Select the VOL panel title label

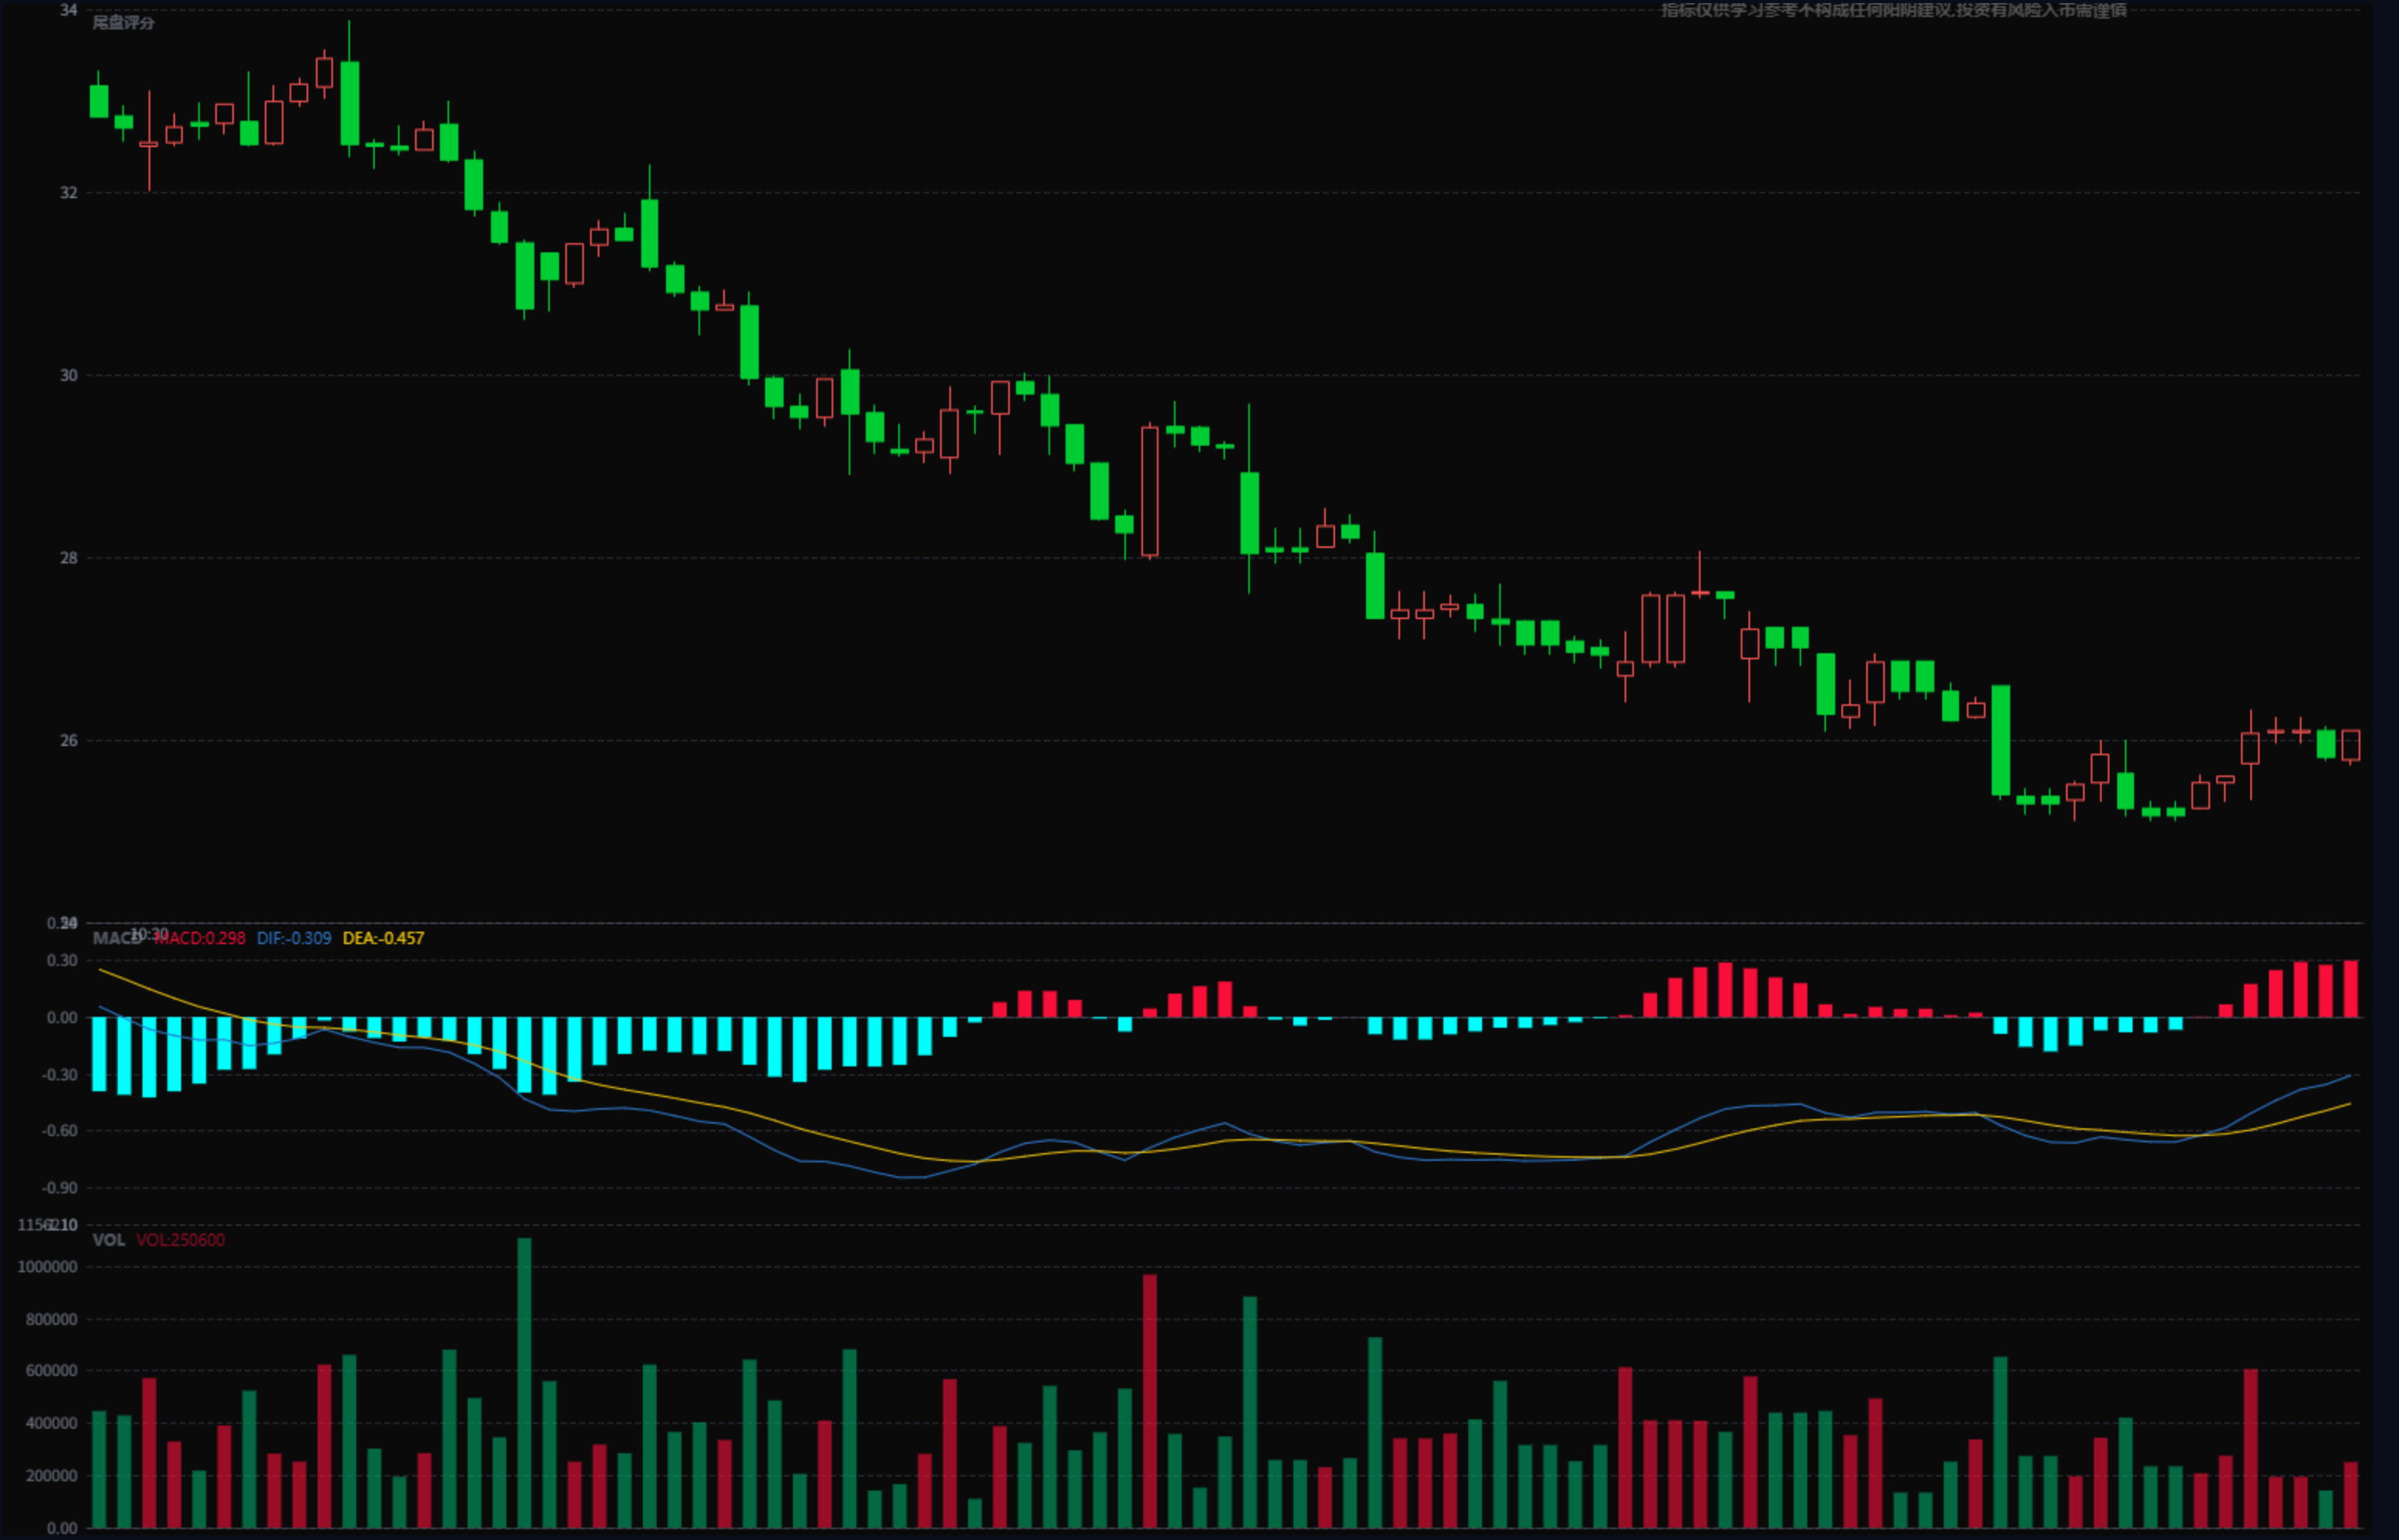[109, 1240]
